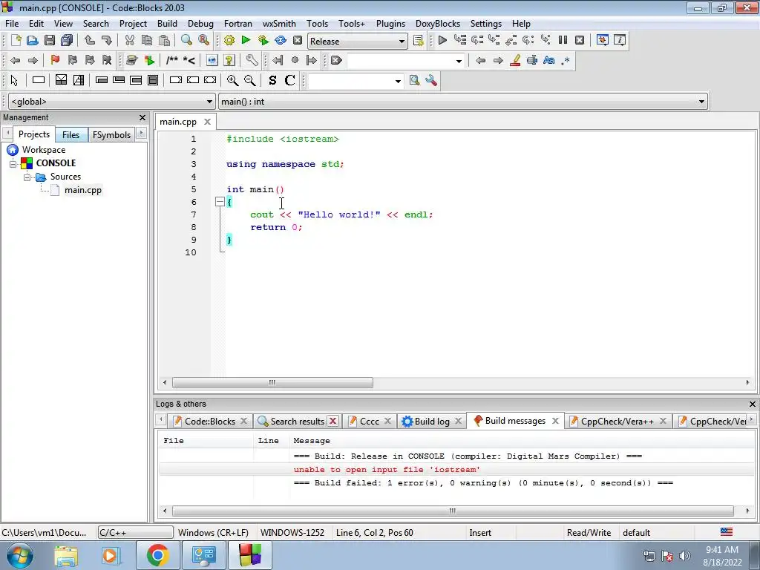The image size is (760, 570).
Task: Click the 'unable to open input file' error
Action: (386, 470)
